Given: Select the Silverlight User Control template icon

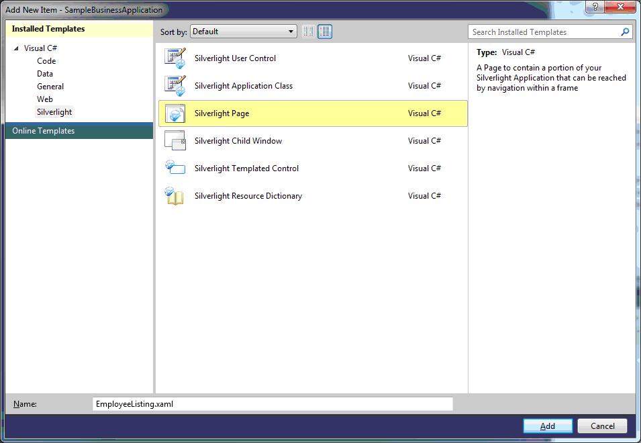Looking at the screenshot, I should click(175, 58).
